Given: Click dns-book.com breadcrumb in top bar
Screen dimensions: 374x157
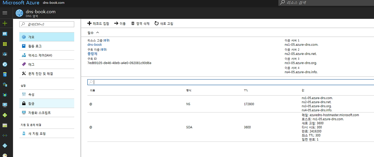Looking at the screenshot, I should 53,3.
